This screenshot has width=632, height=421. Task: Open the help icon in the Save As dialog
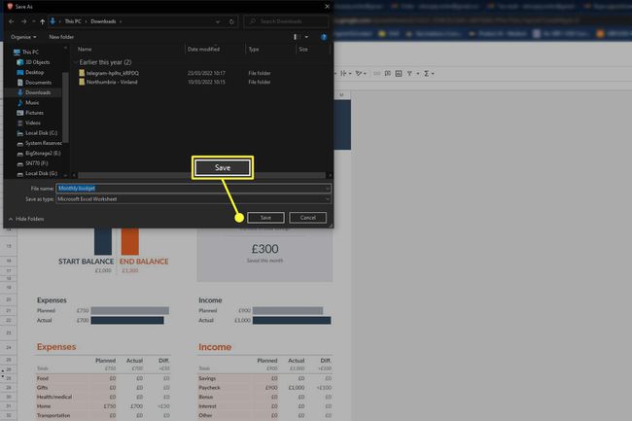click(x=324, y=37)
